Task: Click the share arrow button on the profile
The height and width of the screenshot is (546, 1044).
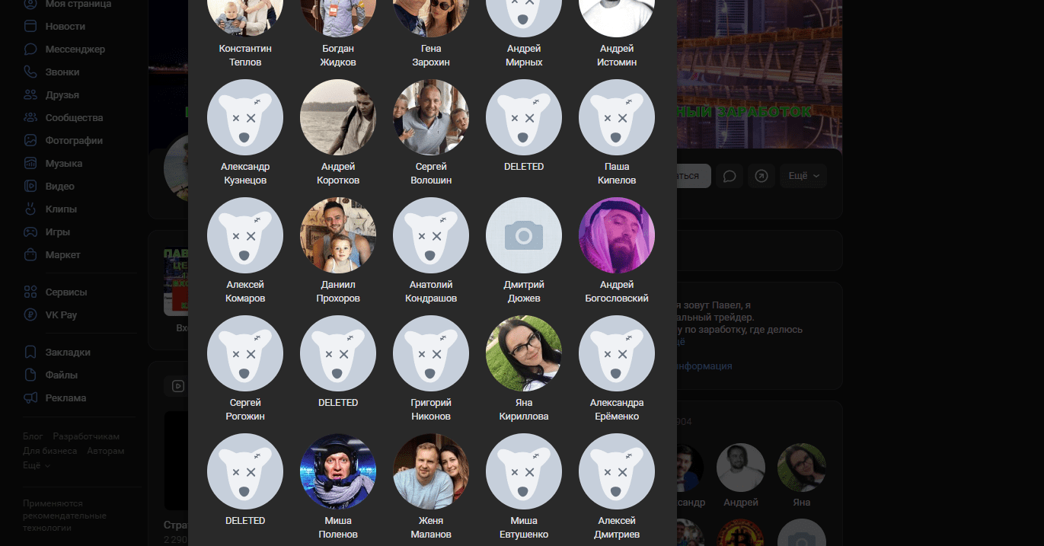Action: pyautogui.click(x=761, y=176)
